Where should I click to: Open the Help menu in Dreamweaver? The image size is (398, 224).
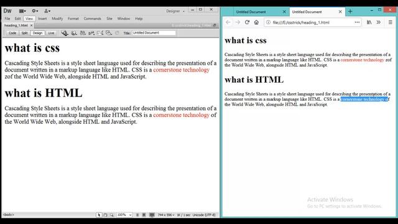pyautogui.click(x=139, y=19)
